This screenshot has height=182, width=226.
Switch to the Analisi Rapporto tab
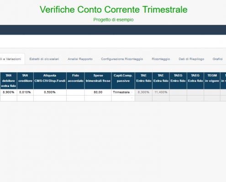coord(80,59)
